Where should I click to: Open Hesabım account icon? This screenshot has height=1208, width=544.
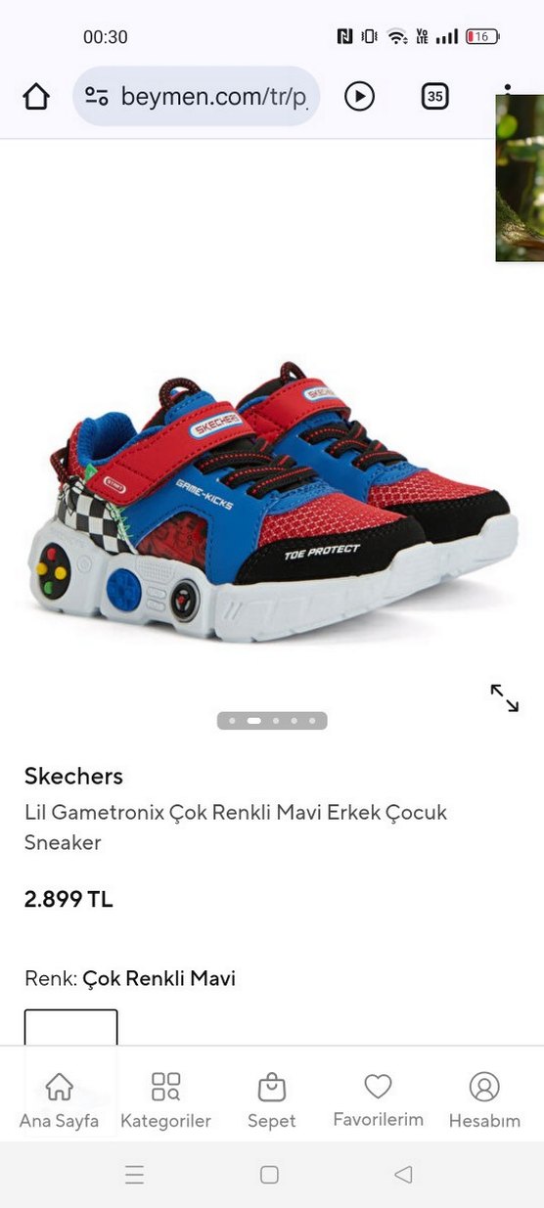[484, 1100]
